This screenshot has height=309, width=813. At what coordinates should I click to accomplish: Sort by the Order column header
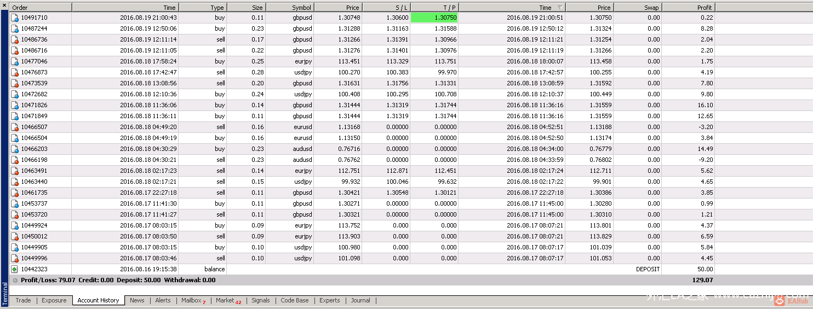[41, 8]
